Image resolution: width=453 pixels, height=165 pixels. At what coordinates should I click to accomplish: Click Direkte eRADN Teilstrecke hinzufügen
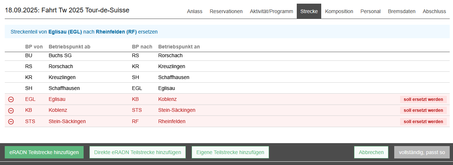137,152
